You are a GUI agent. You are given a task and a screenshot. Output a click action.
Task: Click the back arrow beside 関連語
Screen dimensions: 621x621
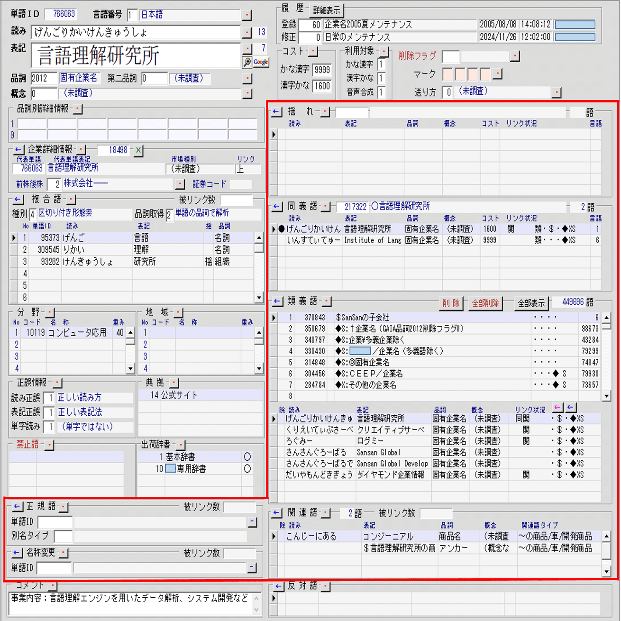coord(276,513)
